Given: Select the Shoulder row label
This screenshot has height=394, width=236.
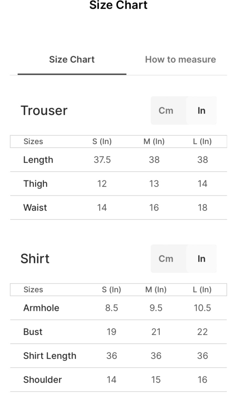Looking at the screenshot, I should (x=42, y=380).
